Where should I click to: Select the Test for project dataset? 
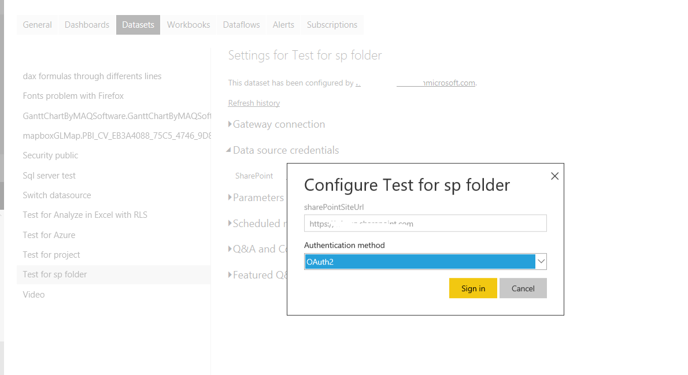(51, 255)
